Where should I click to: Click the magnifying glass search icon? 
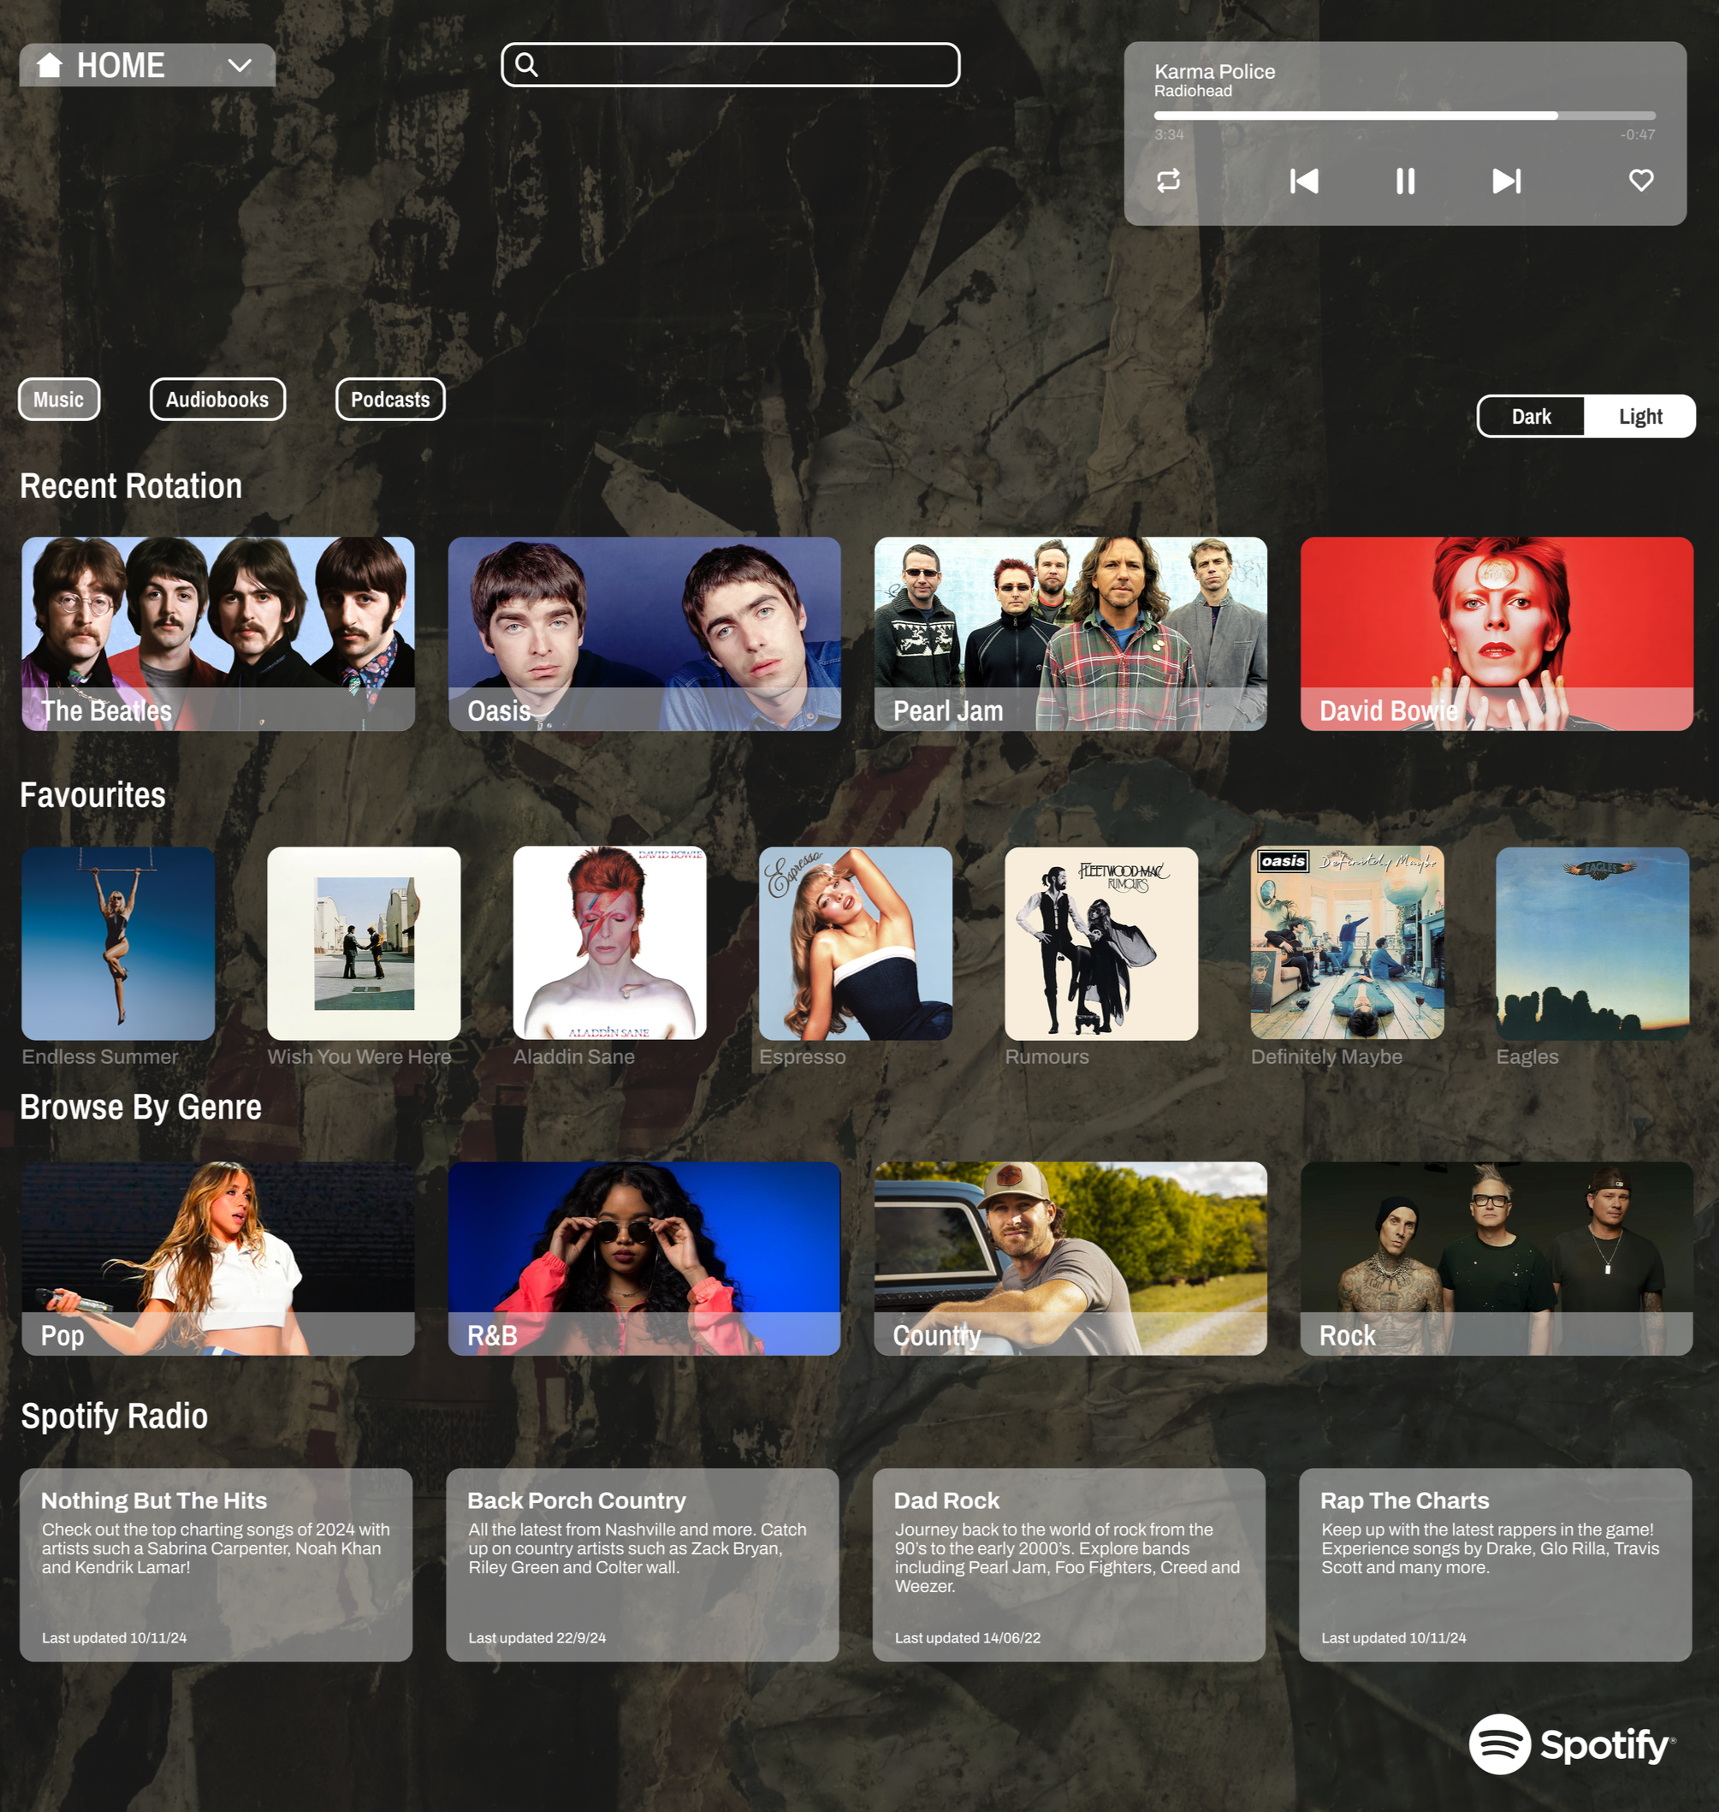tap(526, 64)
